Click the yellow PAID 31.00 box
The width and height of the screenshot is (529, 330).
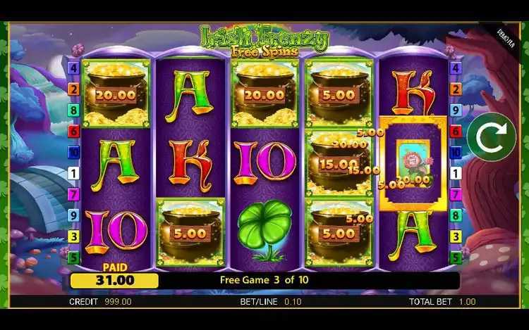click(114, 280)
